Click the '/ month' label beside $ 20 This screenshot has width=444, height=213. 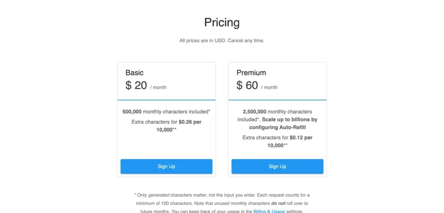coord(158,87)
